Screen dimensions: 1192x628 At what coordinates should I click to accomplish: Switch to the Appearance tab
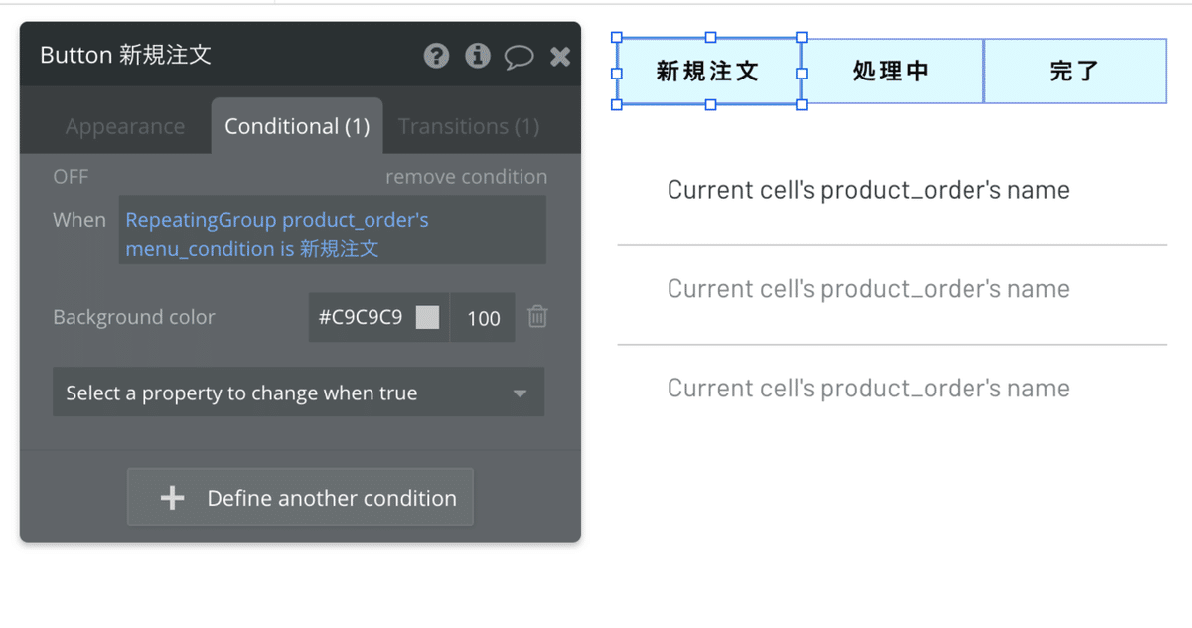[124, 127]
